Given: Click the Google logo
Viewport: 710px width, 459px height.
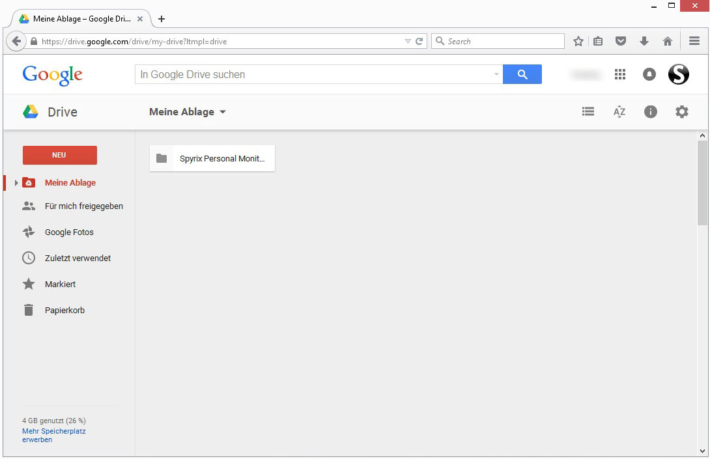Looking at the screenshot, I should pos(53,75).
